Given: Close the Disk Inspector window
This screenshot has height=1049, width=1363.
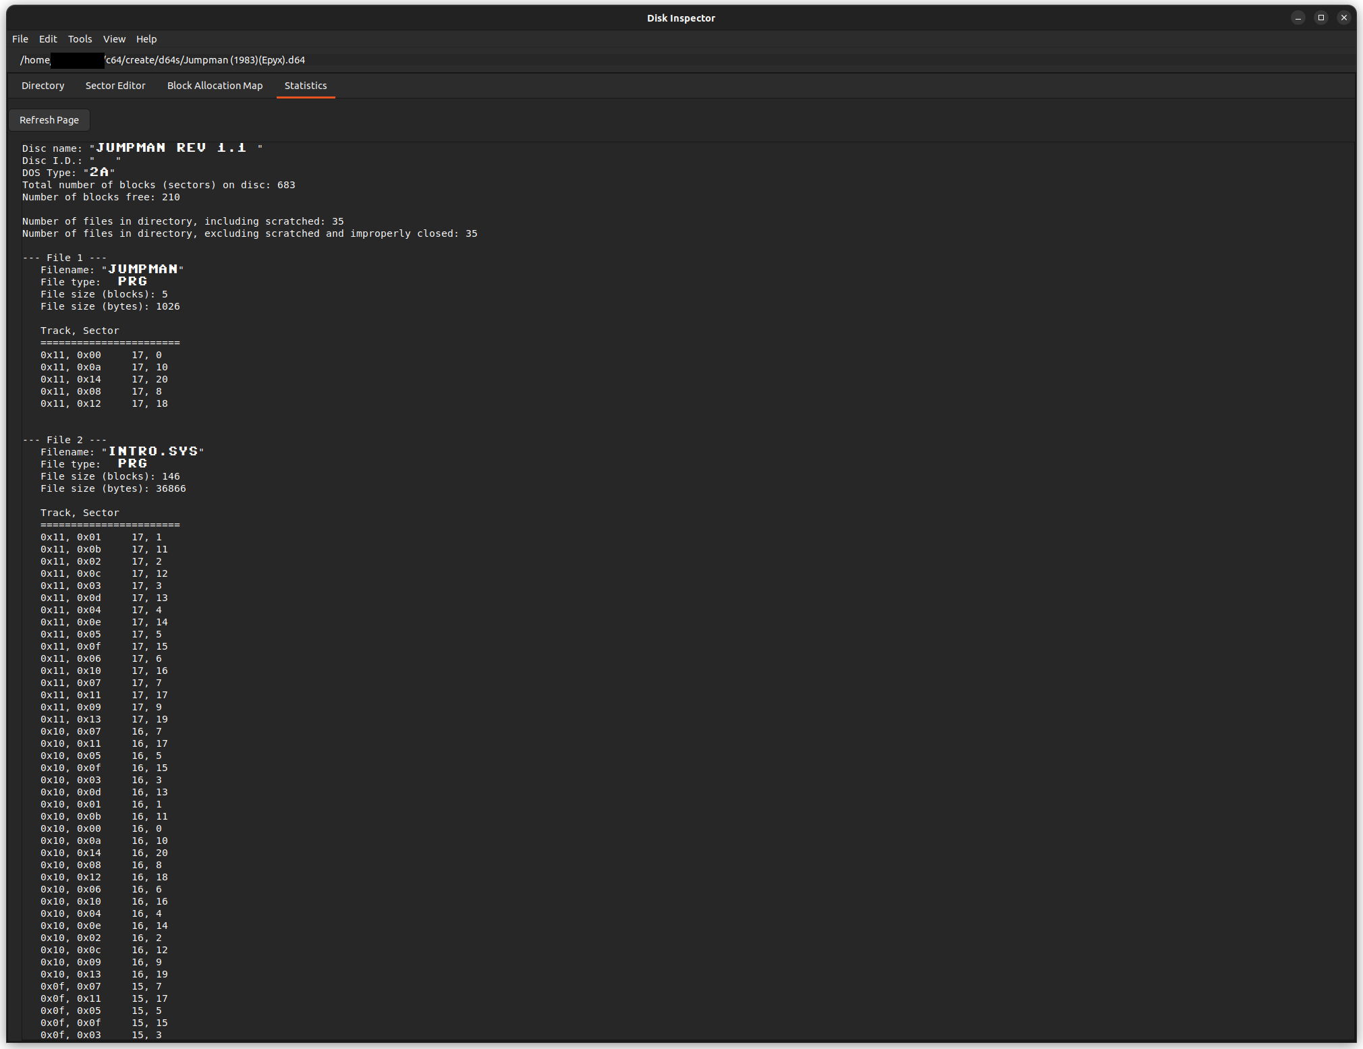Looking at the screenshot, I should [1344, 18].
